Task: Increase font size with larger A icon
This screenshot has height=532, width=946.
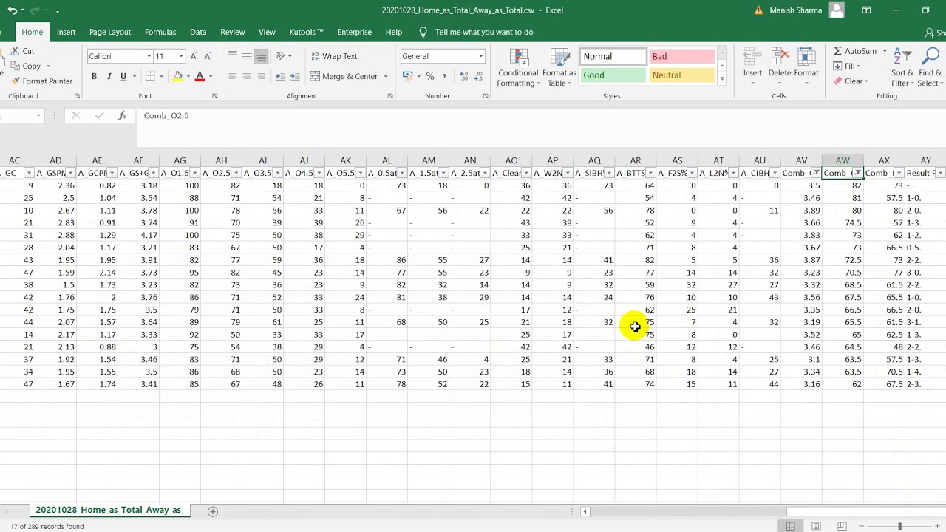Action: pyautogui.click(x=194, y=56)
